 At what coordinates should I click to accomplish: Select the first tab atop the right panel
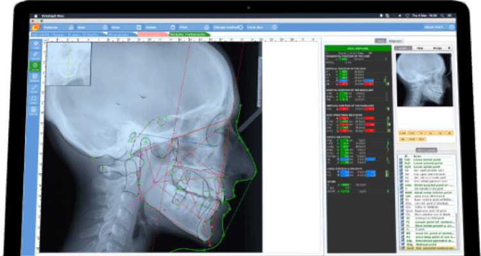click(380, 41)
